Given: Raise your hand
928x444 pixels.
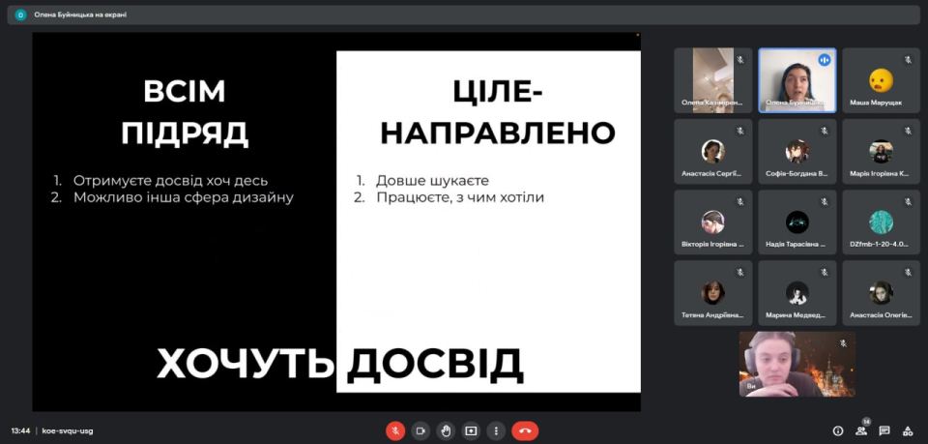Looking at the screenshot, I should tap(446, 430).
